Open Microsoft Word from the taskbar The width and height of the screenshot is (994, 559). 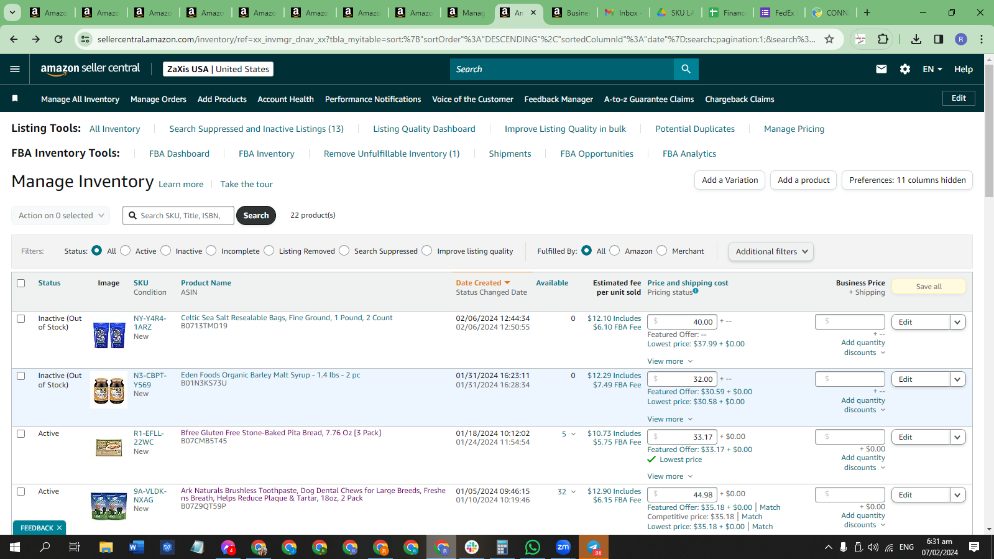tap(137, 547)
